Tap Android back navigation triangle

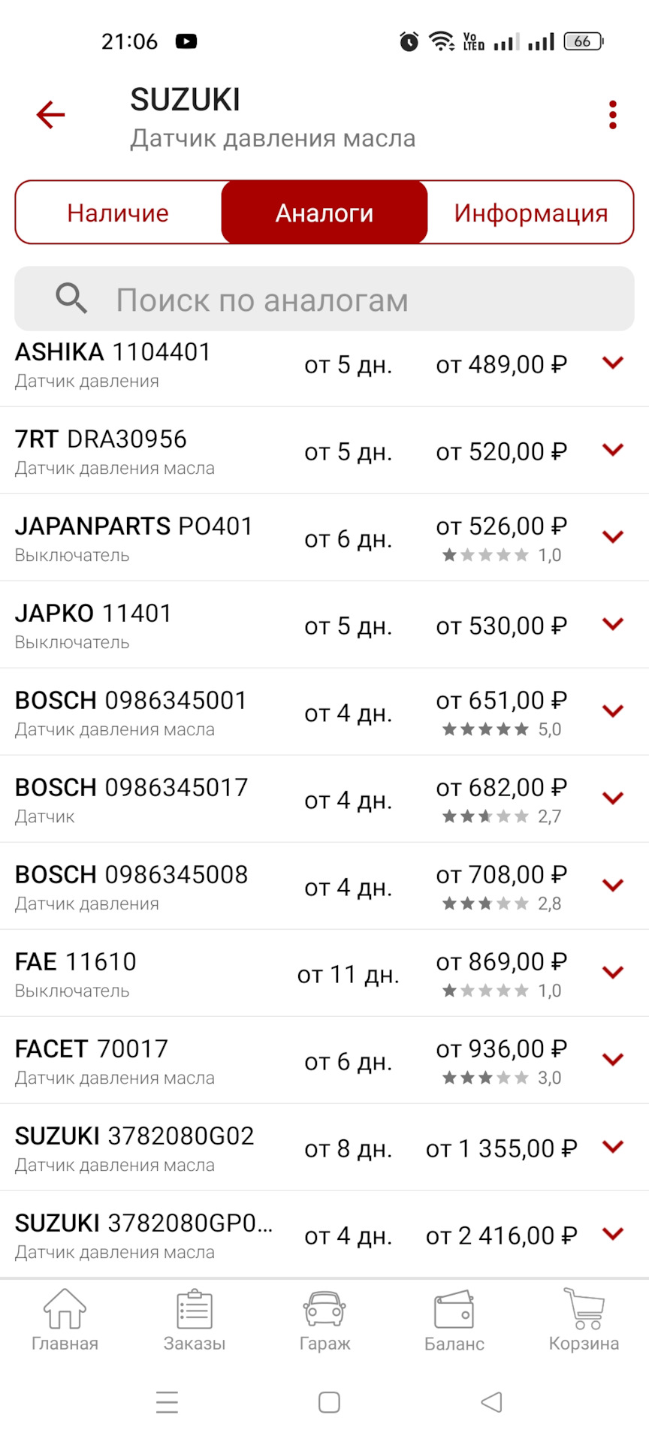[x=491, y=1401]
